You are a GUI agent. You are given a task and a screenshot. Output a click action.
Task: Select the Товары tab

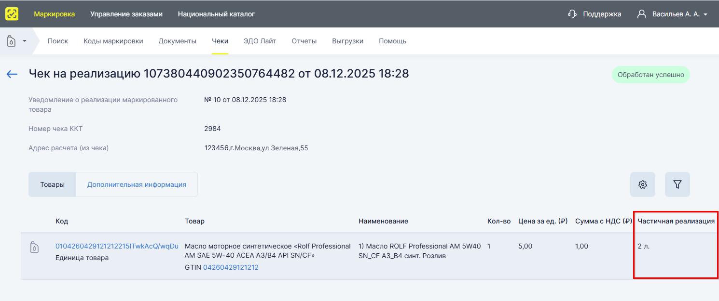tap(53, 184)
